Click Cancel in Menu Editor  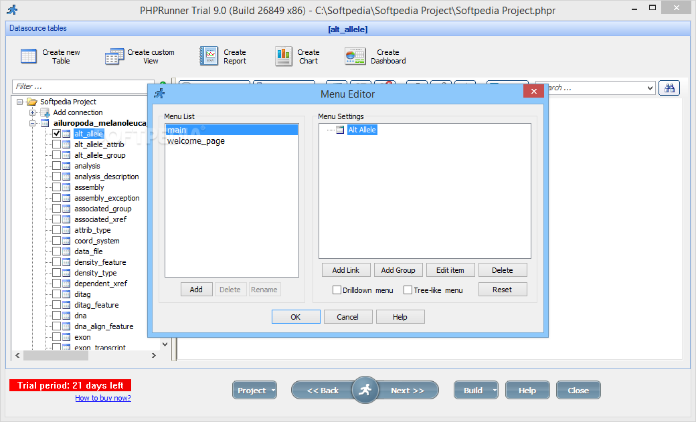click(347, 317)
